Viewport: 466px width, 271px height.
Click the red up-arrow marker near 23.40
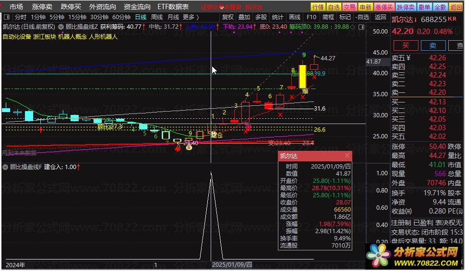178,148
